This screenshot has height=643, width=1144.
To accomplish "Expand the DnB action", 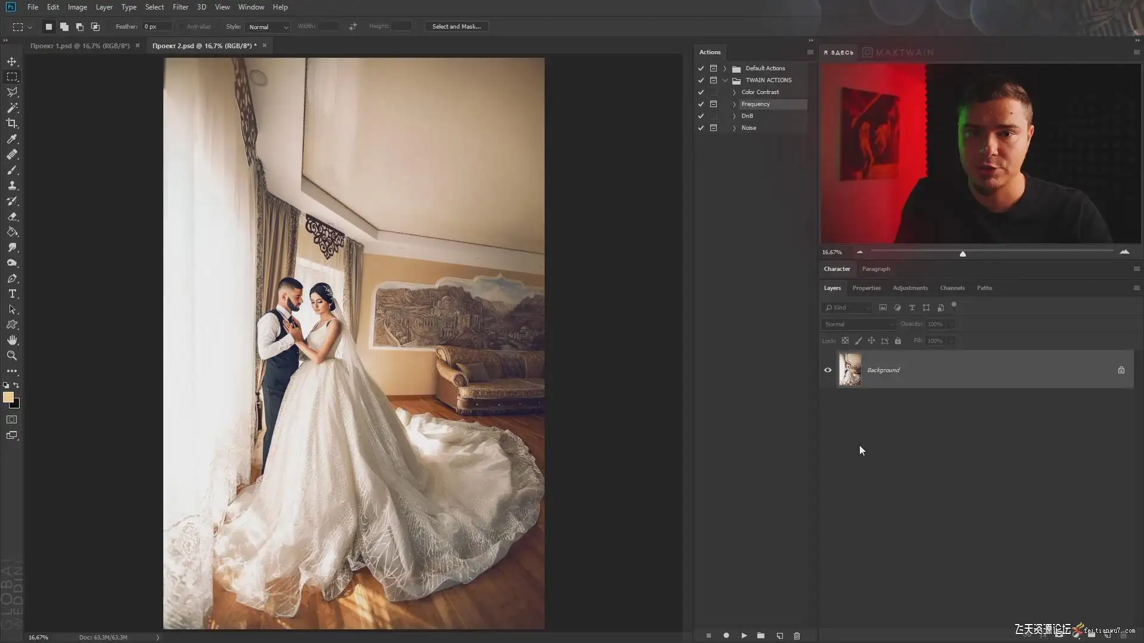I will click(x=734, y=116).
